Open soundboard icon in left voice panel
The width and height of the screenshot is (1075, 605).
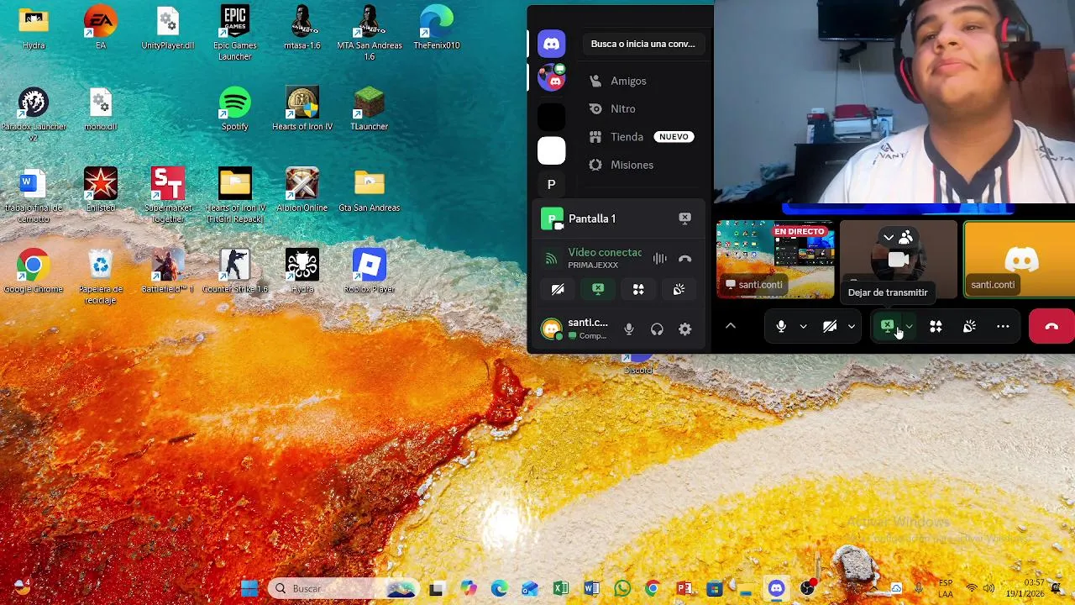point(679,289)
